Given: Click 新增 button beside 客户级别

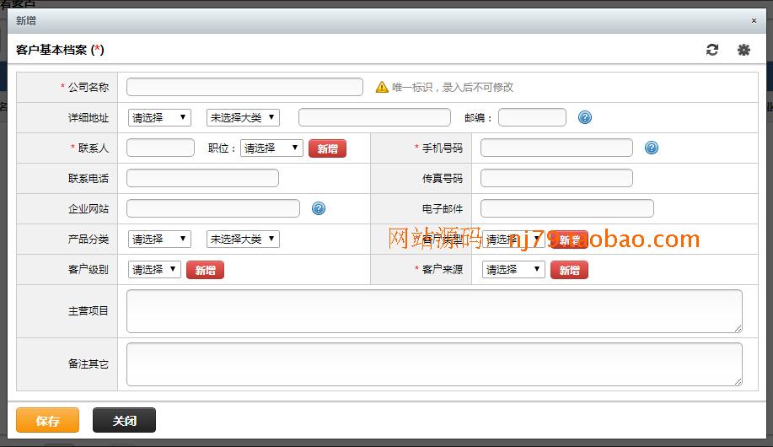Looking at the screenshot, I should [x=205, y=270].
